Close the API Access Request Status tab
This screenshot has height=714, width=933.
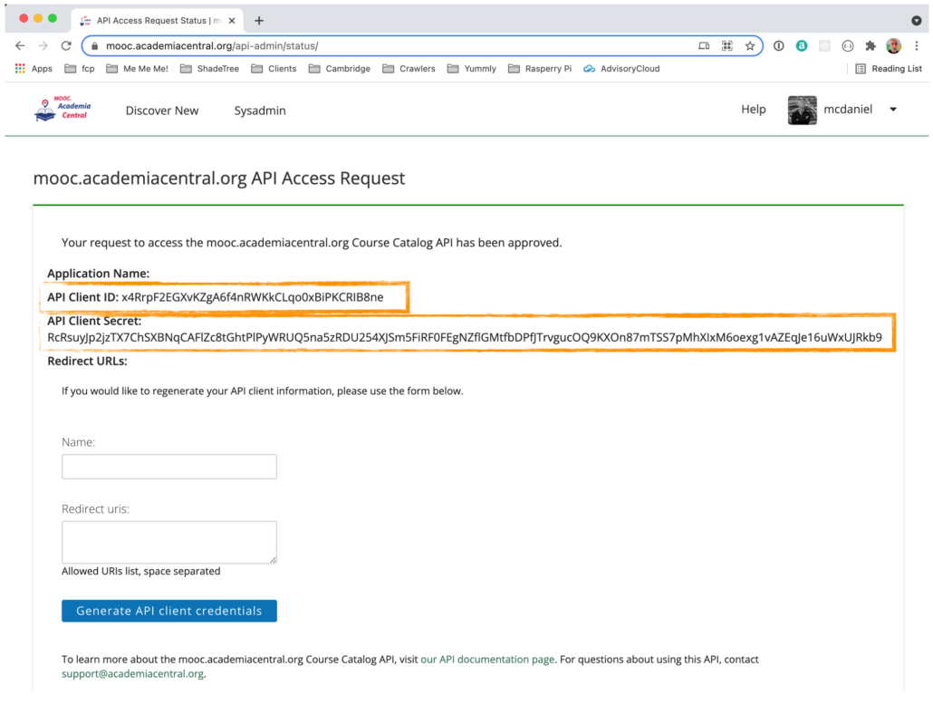click(x=232, y=21)
